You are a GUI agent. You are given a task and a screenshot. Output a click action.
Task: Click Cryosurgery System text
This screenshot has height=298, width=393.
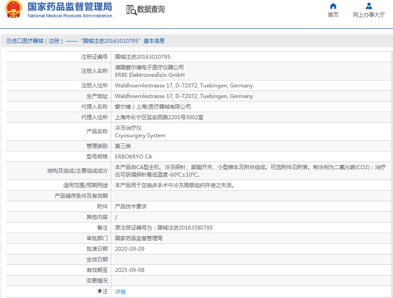point(140,136)
